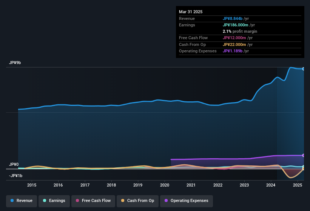The image size is (310, 211).
Task: Click the Operating Expenses endpoint marker
Action: coord(304,155)
